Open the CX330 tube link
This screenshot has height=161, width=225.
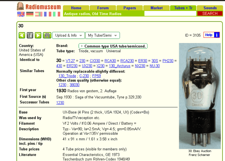[x=95, y=61]
